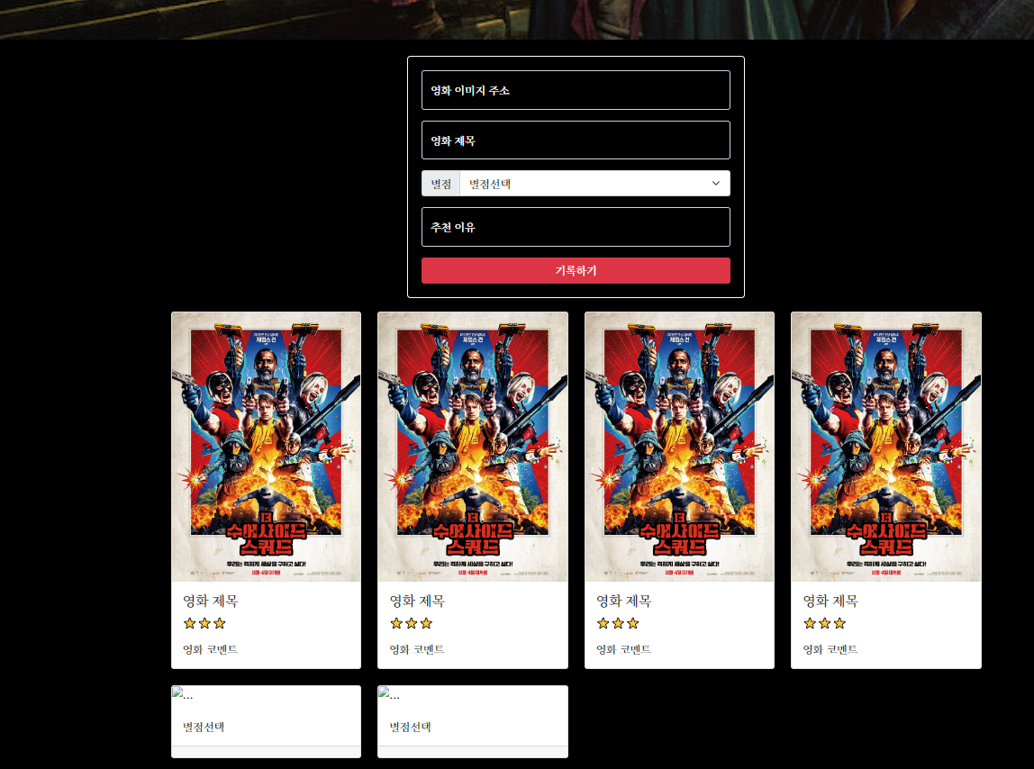This screenshot has width=1034, height=769.
Task: Click 영화 제목 title in fourth card
Action: click(830, 601)
